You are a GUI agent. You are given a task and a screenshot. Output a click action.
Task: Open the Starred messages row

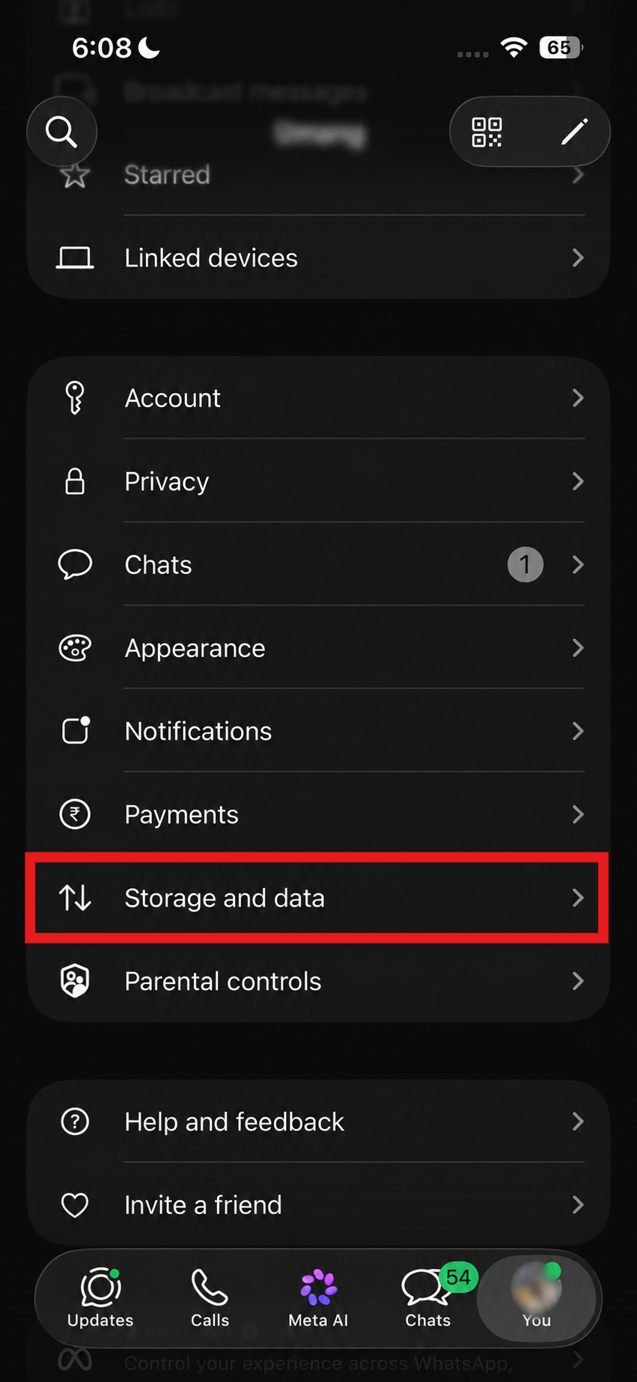(x=318, y=175)
